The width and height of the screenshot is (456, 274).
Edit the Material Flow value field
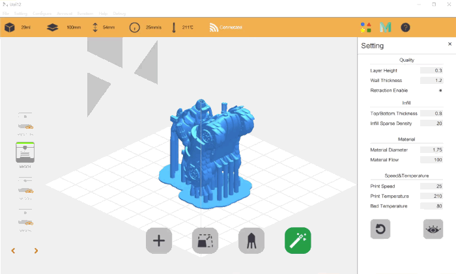point(431,159)
